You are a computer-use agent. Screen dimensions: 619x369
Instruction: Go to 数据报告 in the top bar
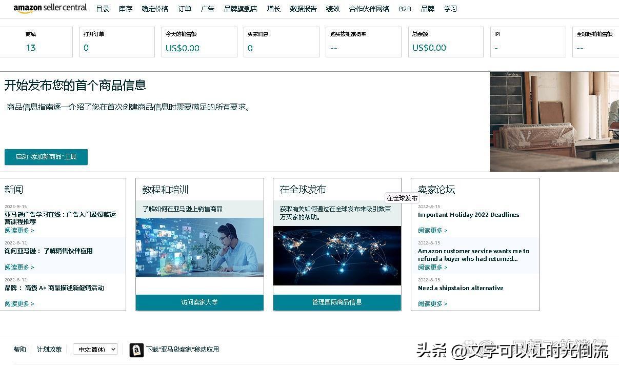pyautogui.click(x=303, y=9)
